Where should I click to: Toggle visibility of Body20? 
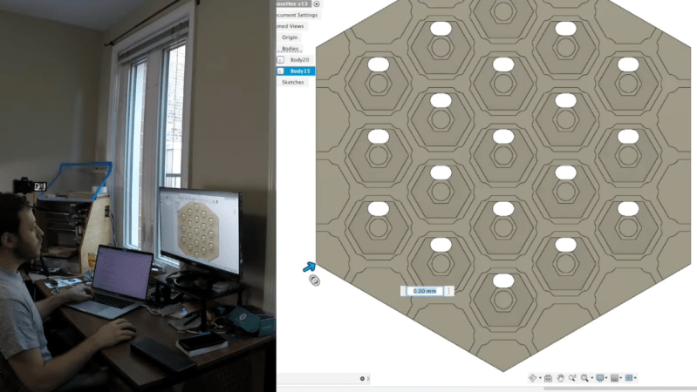coord(280,59)
